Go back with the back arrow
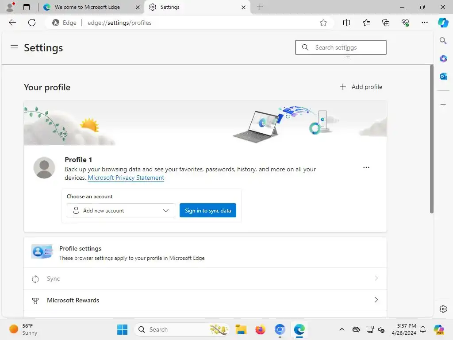The image size is (453, 340). pyautogui.click(x=12, y=23)
